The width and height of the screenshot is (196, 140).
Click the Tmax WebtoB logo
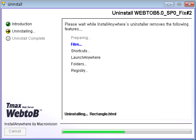coord(24,110)
